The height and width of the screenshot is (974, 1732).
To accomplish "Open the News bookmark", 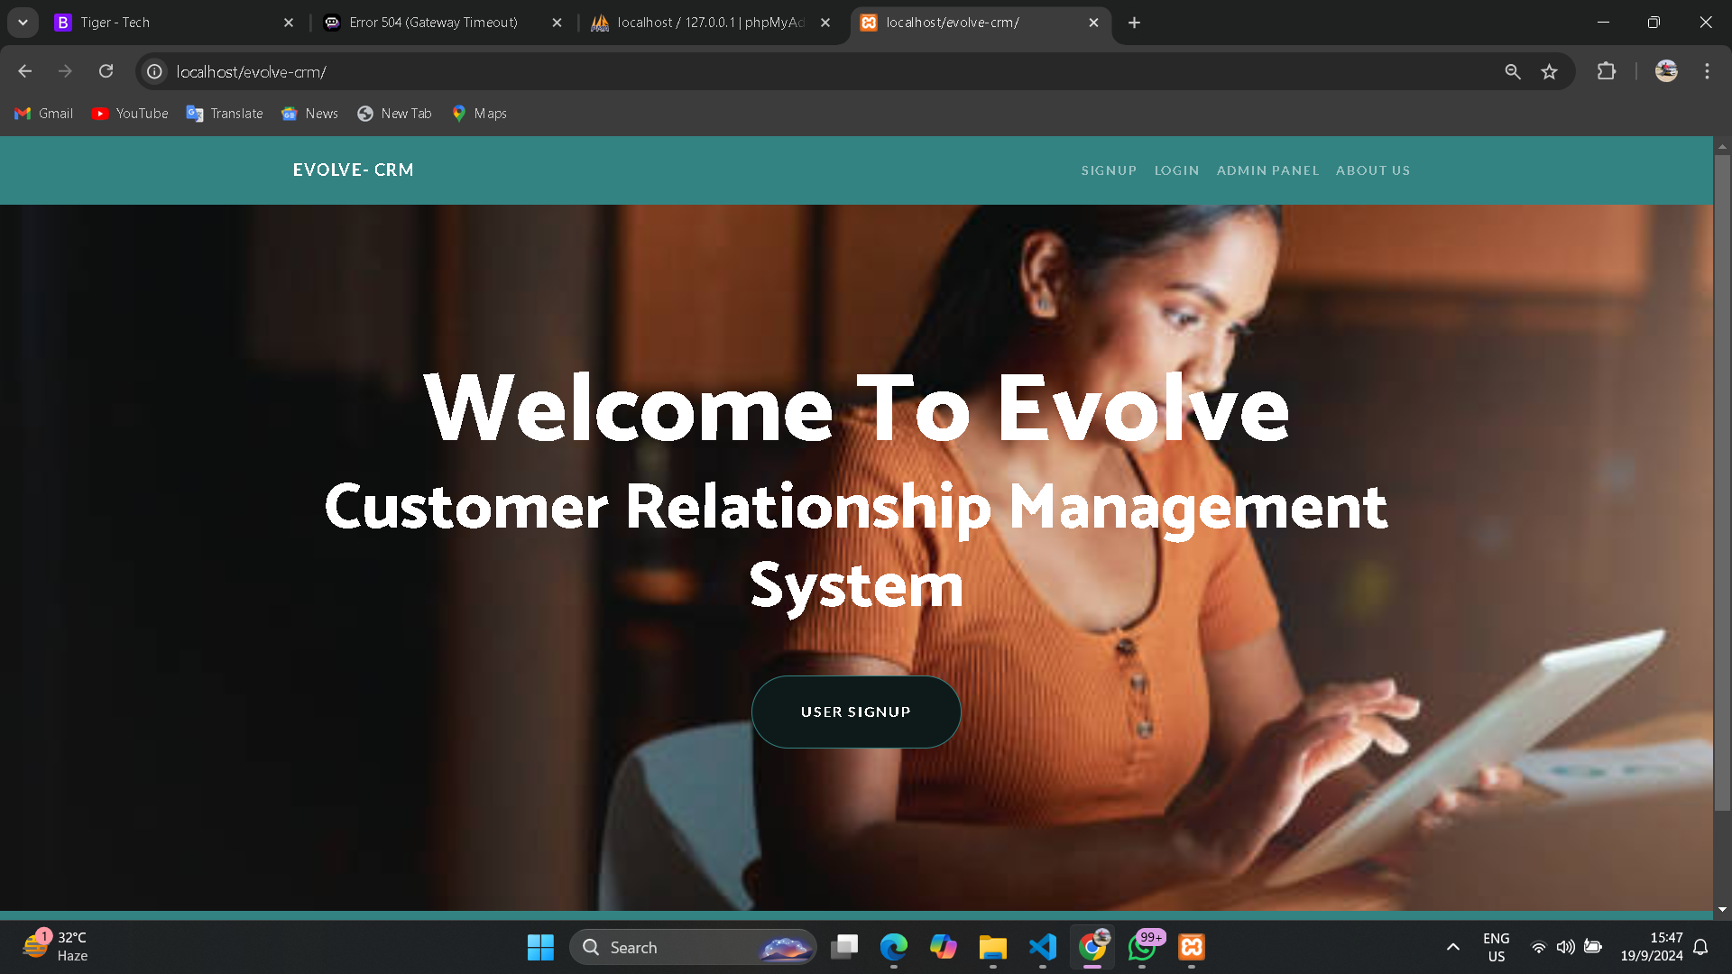I will click(x=309, y=114).
